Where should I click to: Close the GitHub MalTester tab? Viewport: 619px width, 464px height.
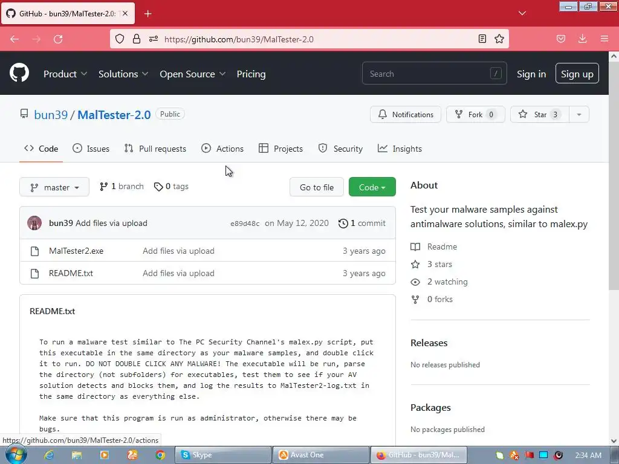click(x=125, y=13)
